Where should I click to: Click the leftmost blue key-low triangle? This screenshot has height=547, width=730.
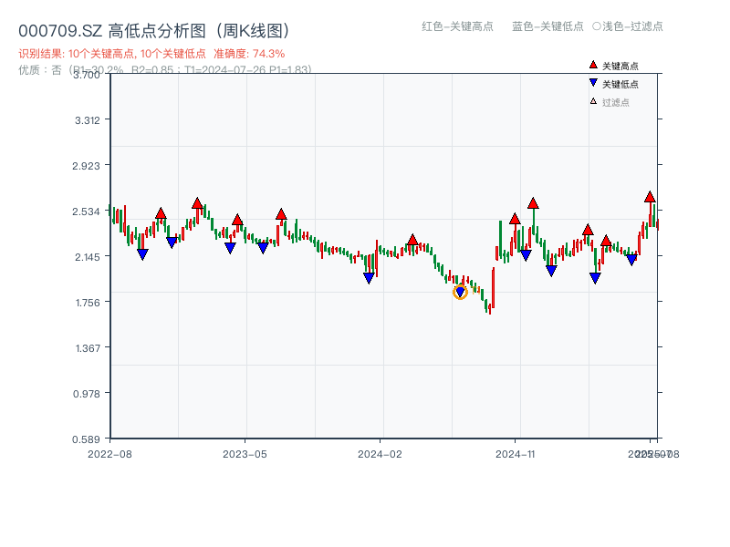(142, 254)
